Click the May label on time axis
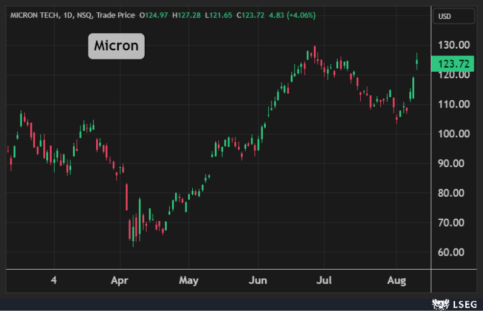Viewport: 483px width, 311px height. [x=189, y=281]
